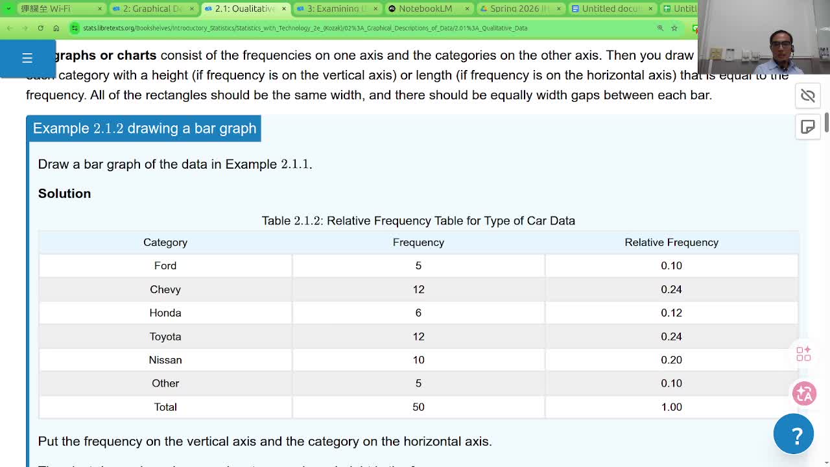
Task: Click the 'Put the frequency on the vertical axis' sentence
Action: 265,441
